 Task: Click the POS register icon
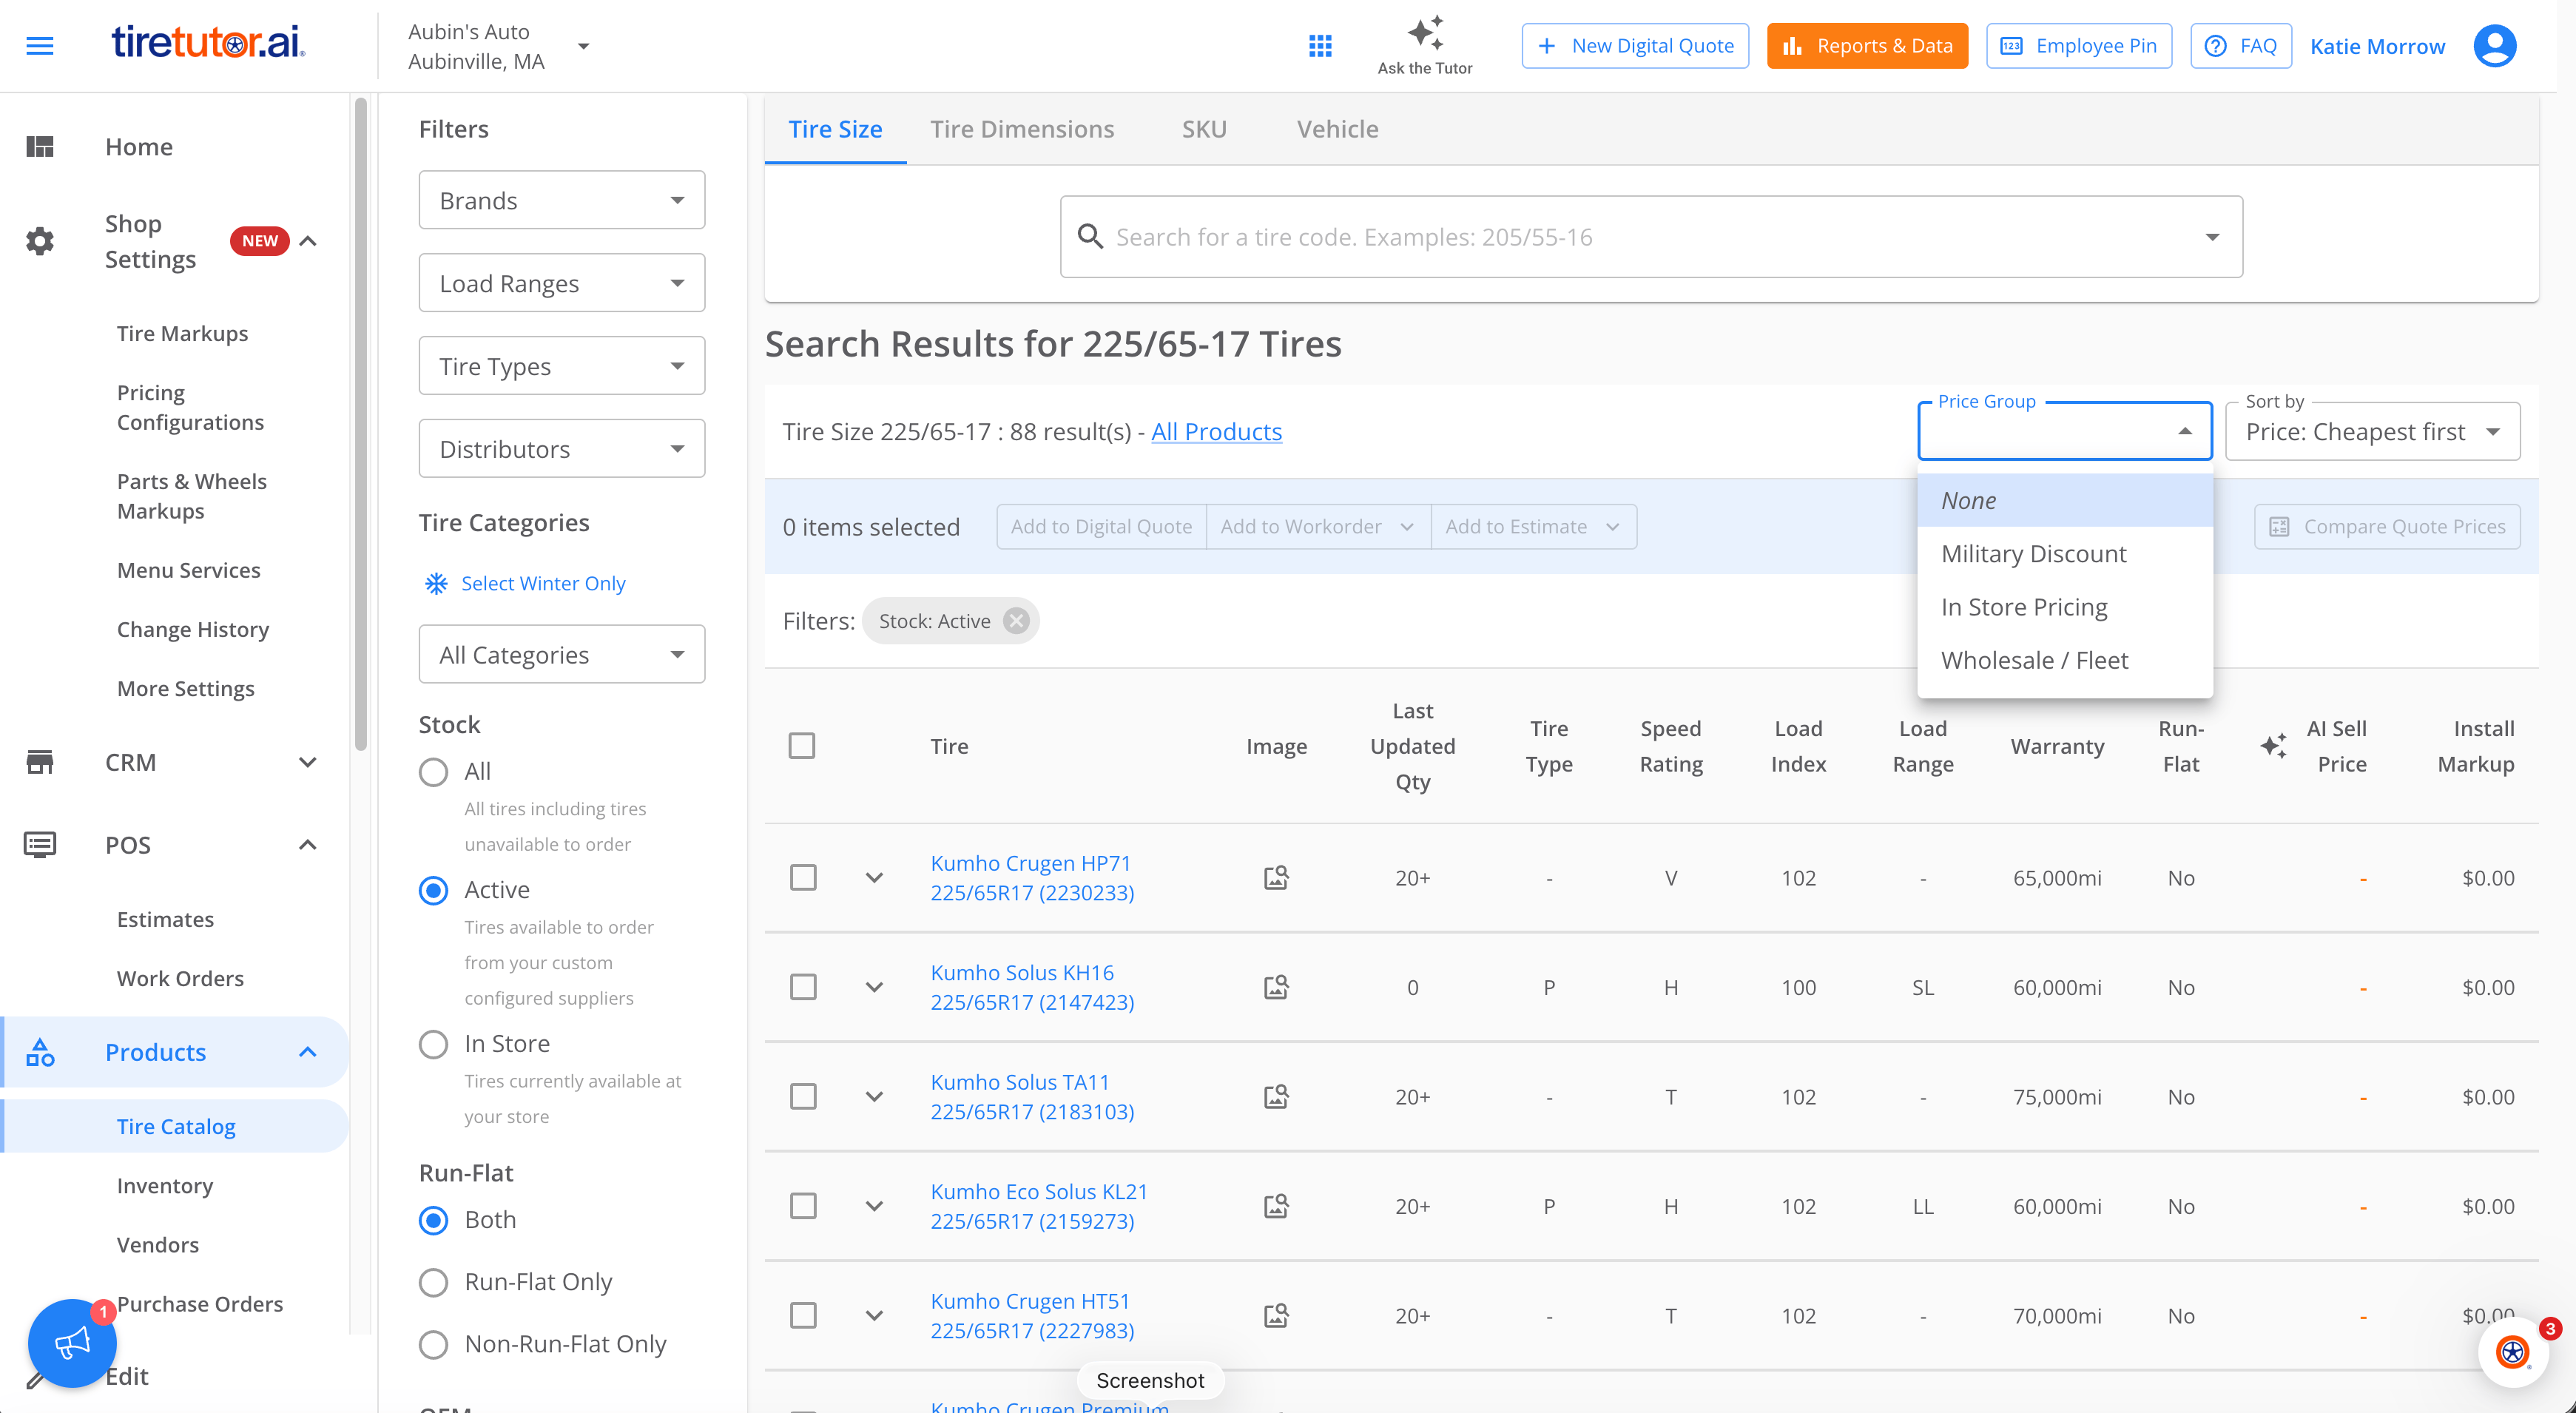point(40,845)
